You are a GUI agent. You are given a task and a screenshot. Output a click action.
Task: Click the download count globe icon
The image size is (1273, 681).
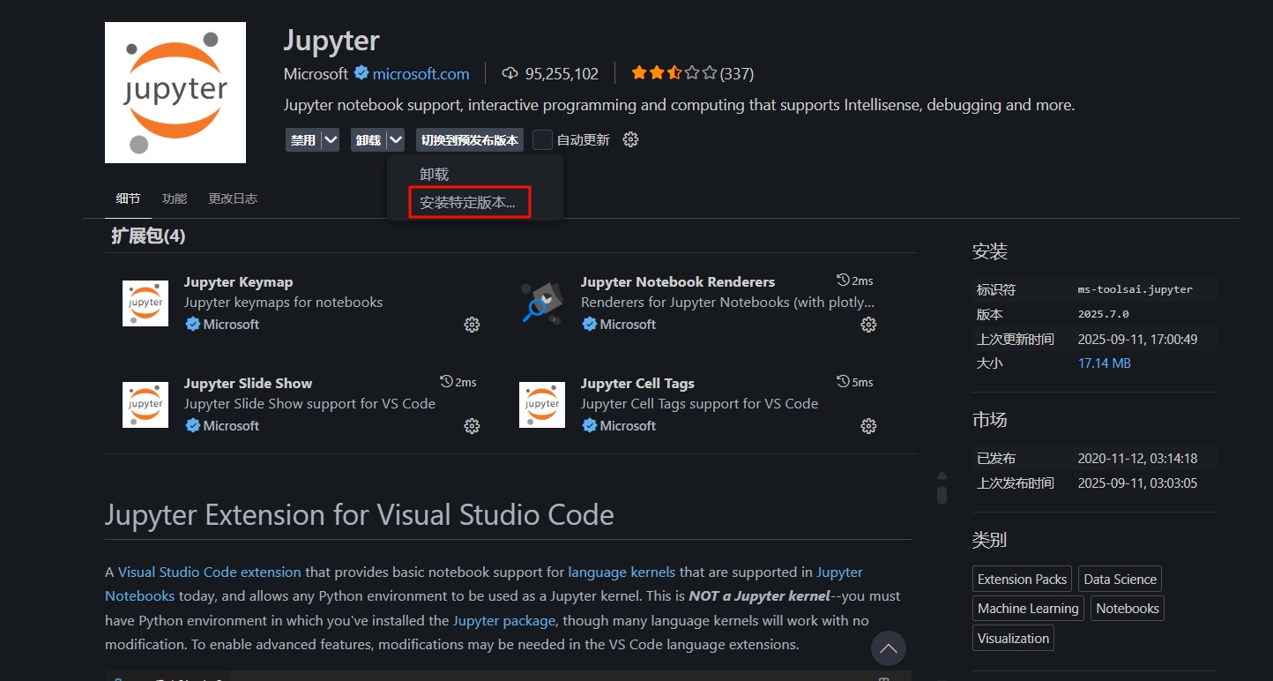click(x=511, y=74)
